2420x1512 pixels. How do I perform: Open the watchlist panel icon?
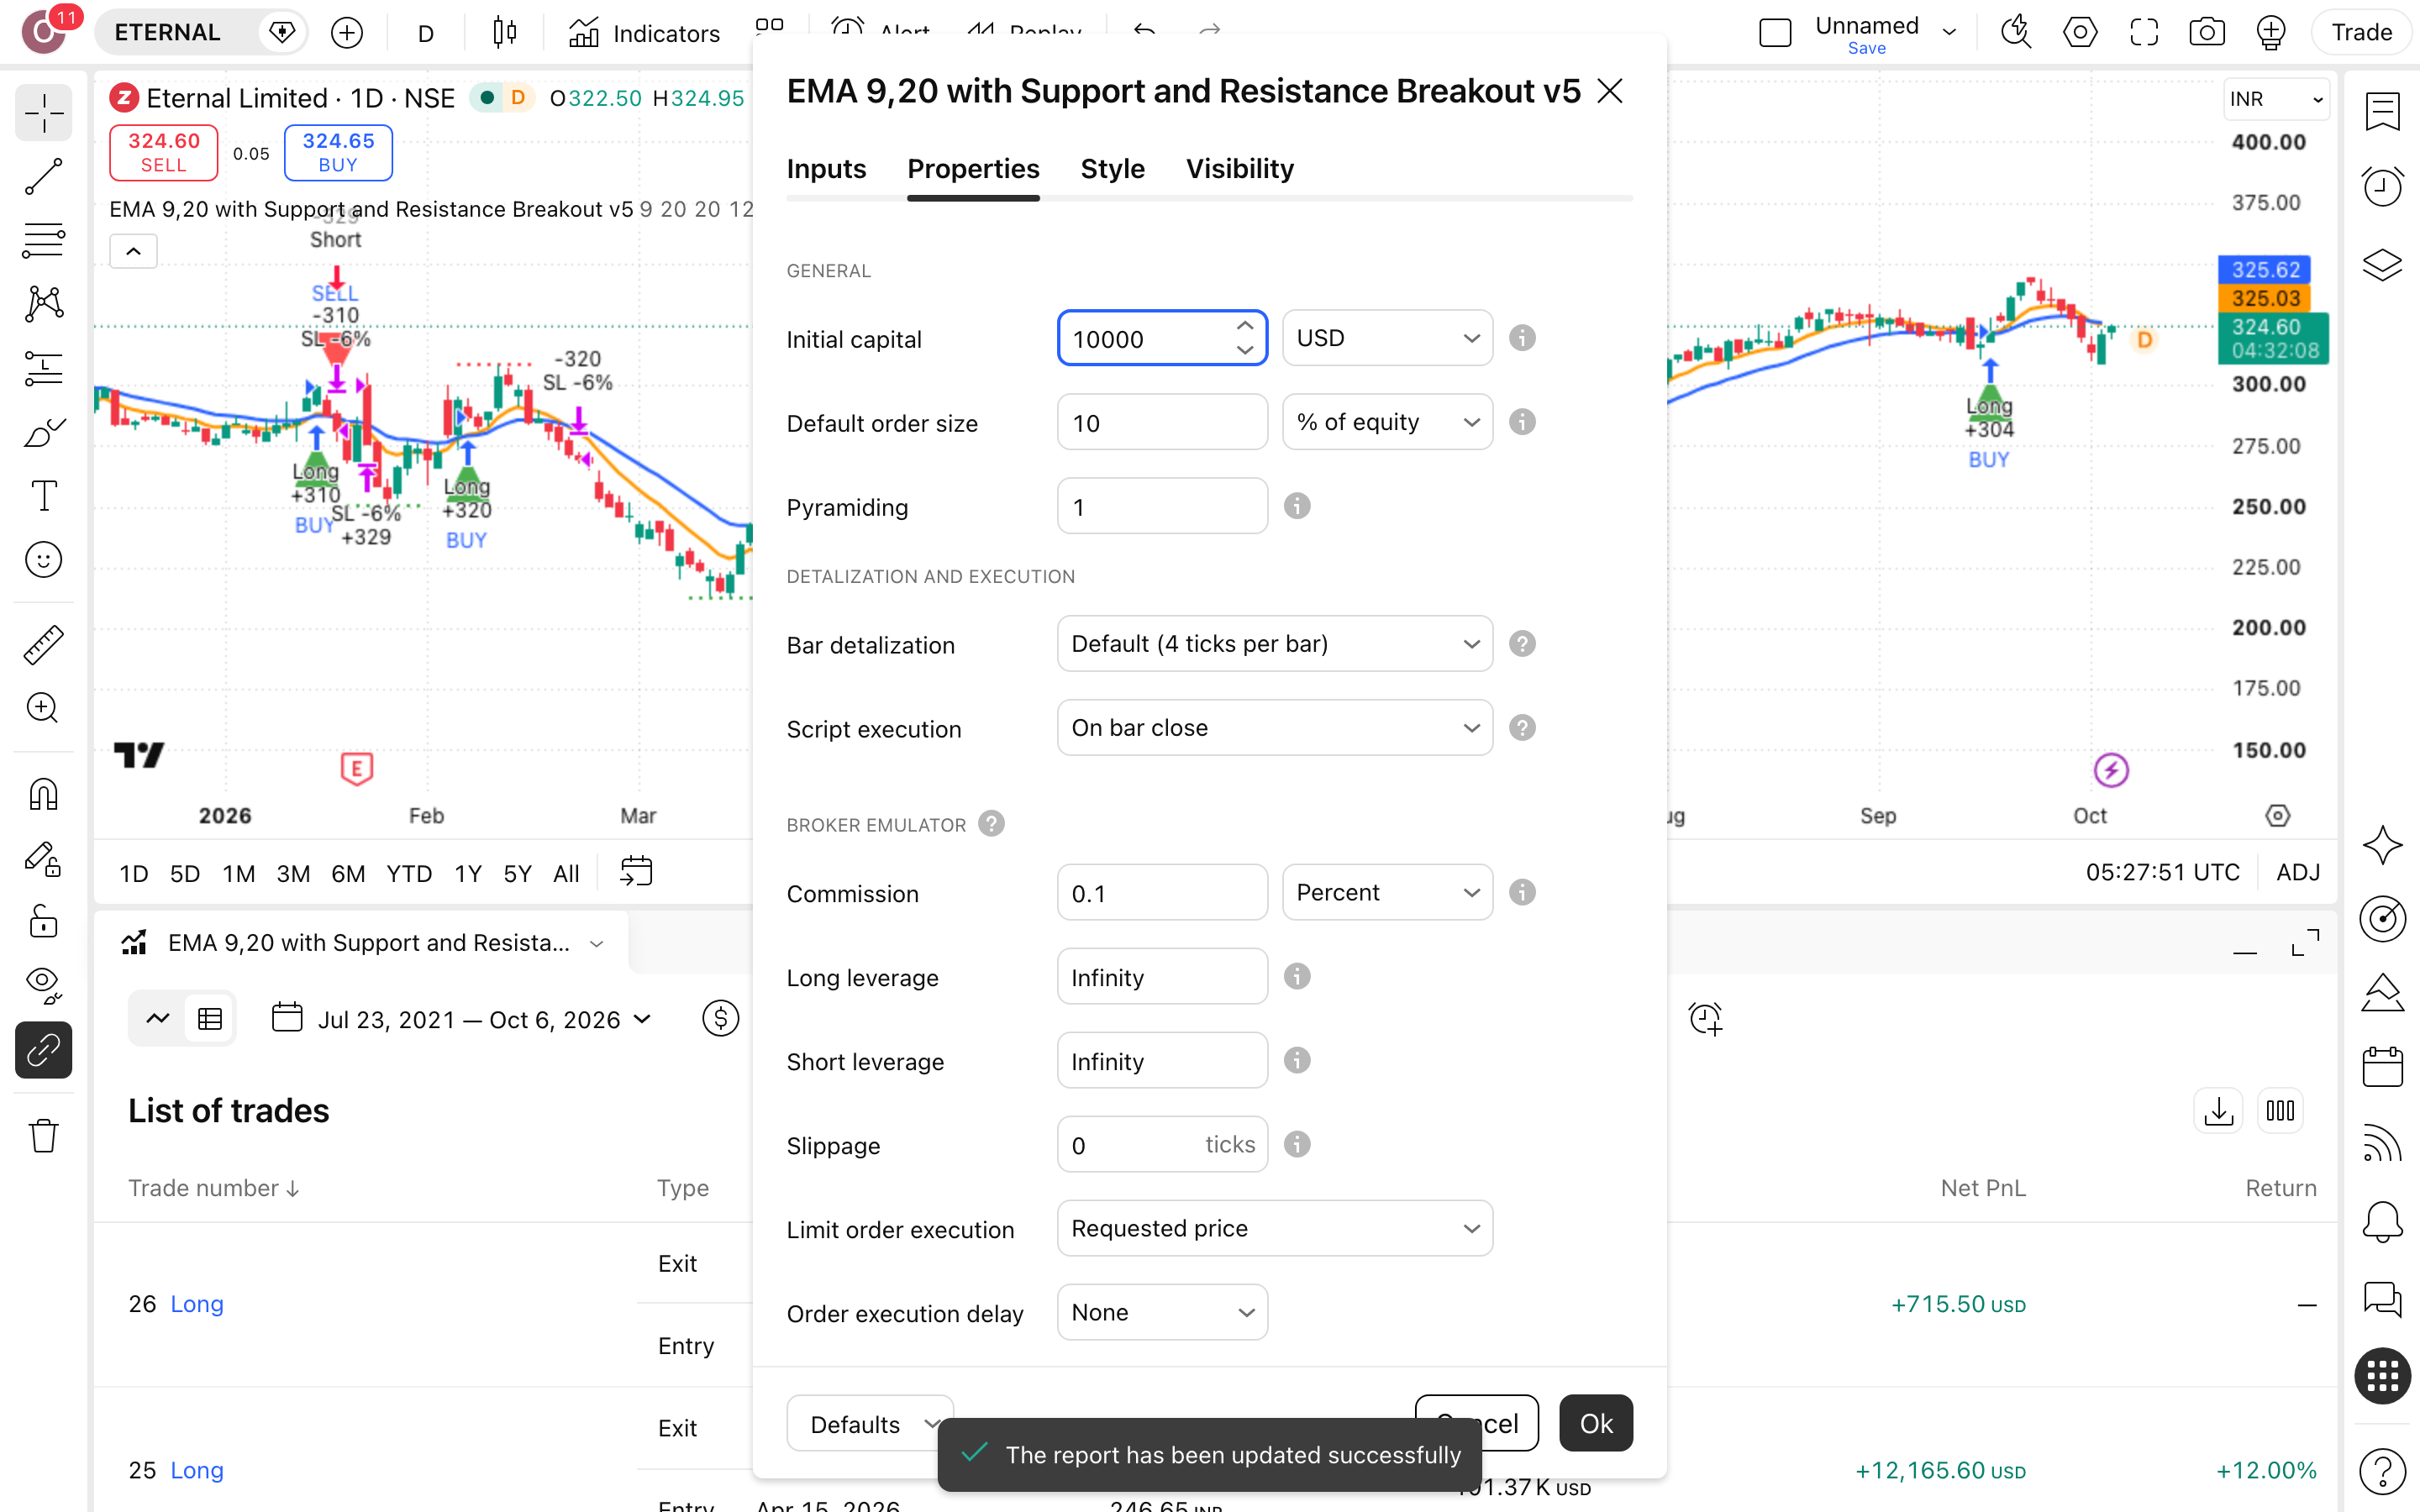click(x=2383, y=112)
